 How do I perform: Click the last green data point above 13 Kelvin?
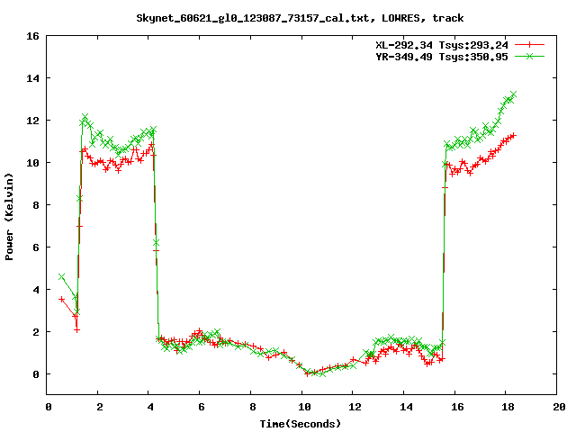(513, 94)
